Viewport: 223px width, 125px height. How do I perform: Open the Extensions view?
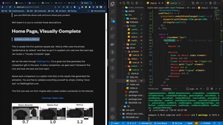click(112, 36)
